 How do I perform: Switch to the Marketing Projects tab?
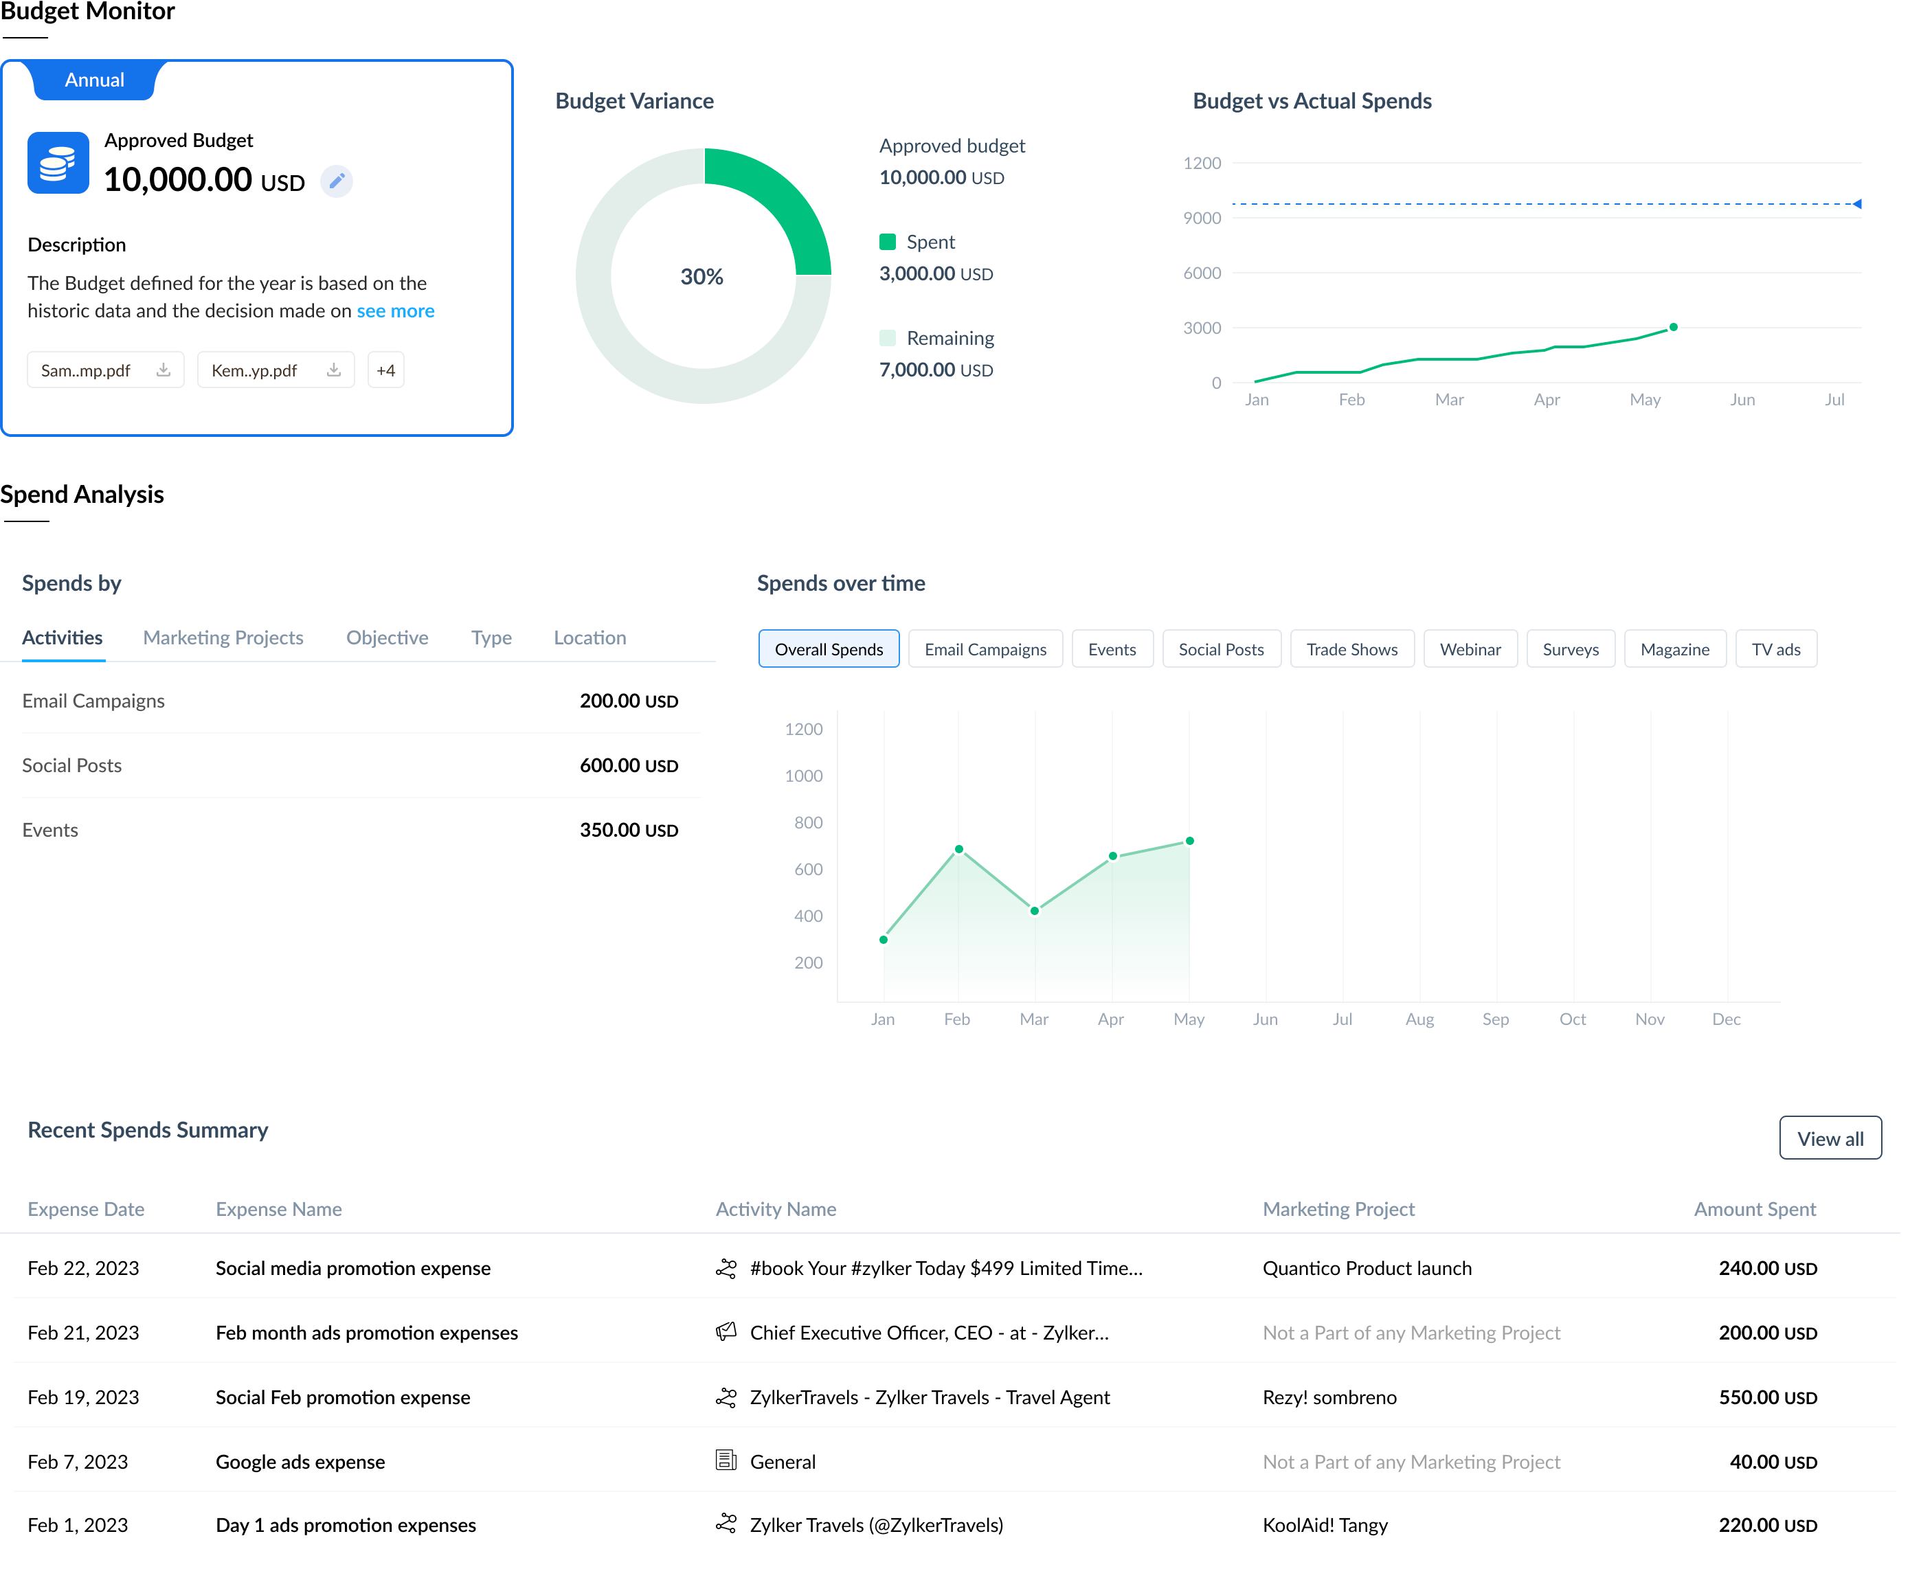tap(223, 638)
